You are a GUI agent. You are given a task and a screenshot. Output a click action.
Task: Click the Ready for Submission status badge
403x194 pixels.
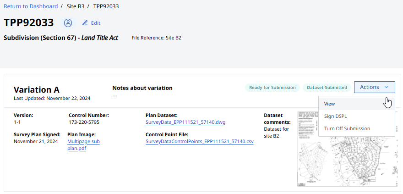coord(272,88)
